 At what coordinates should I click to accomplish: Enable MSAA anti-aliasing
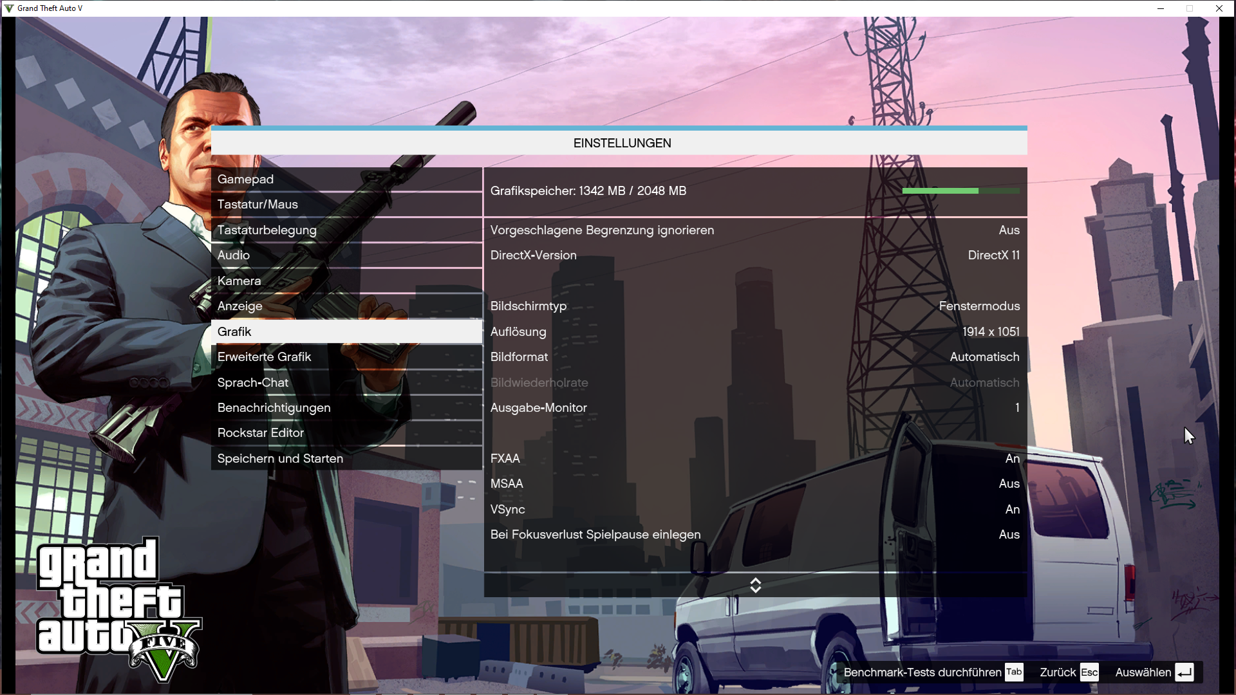pyautogui.click(x=753, y=483)
